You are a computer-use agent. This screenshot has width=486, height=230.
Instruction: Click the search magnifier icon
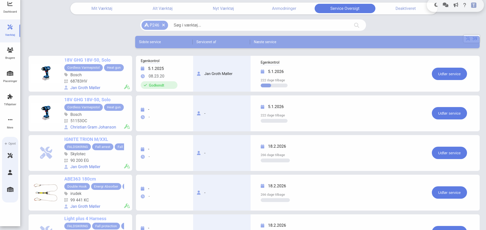[x=356, y=25]
